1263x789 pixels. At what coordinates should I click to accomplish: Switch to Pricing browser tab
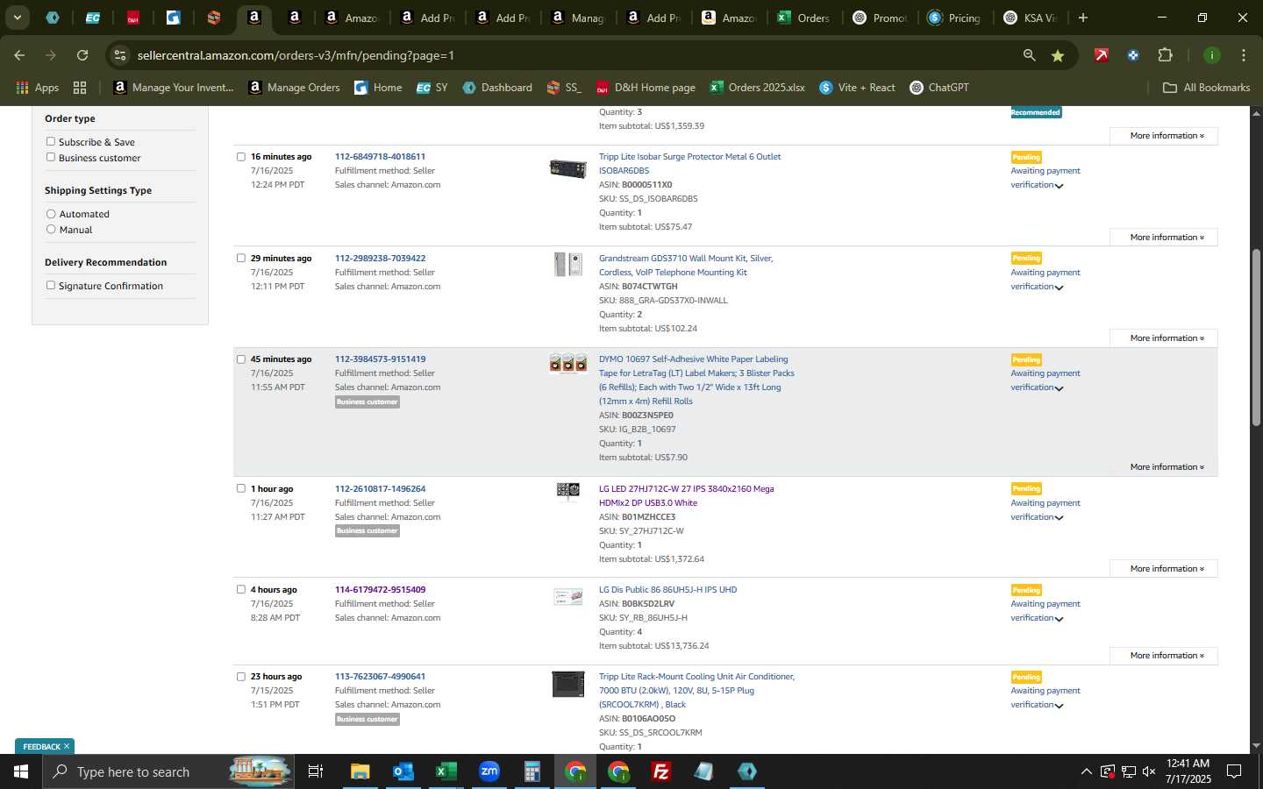(x=954, y=18)
